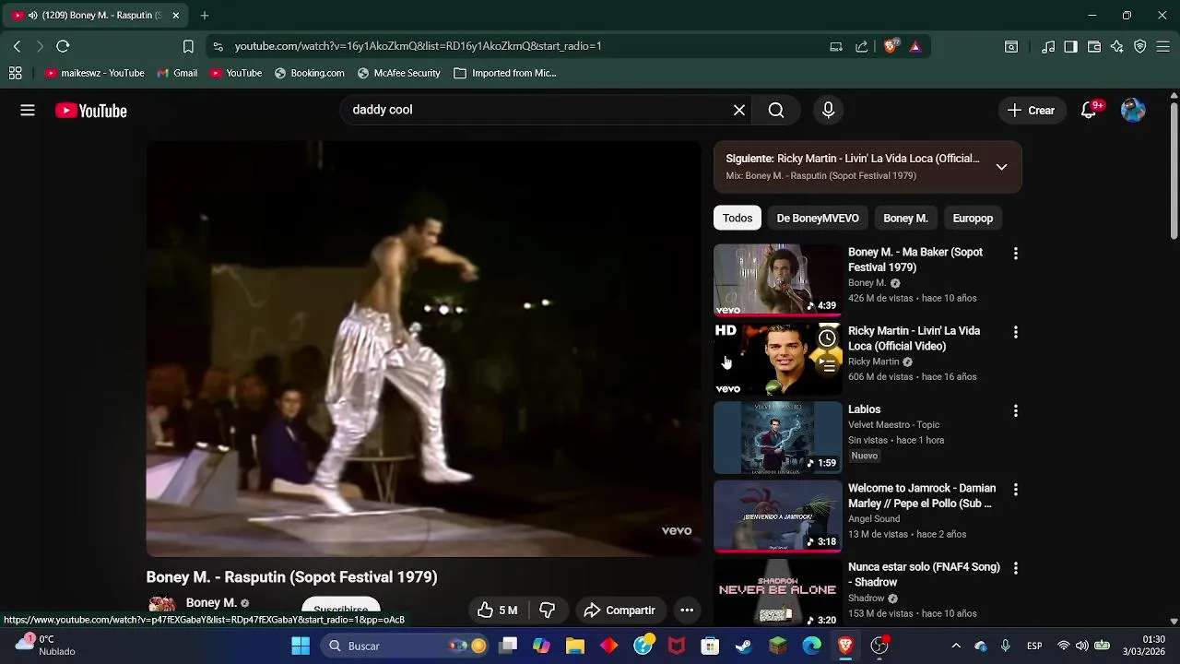Select the De BoneyMVEVO chip
The image size is (1180, 664).
(x=818, y=219)
